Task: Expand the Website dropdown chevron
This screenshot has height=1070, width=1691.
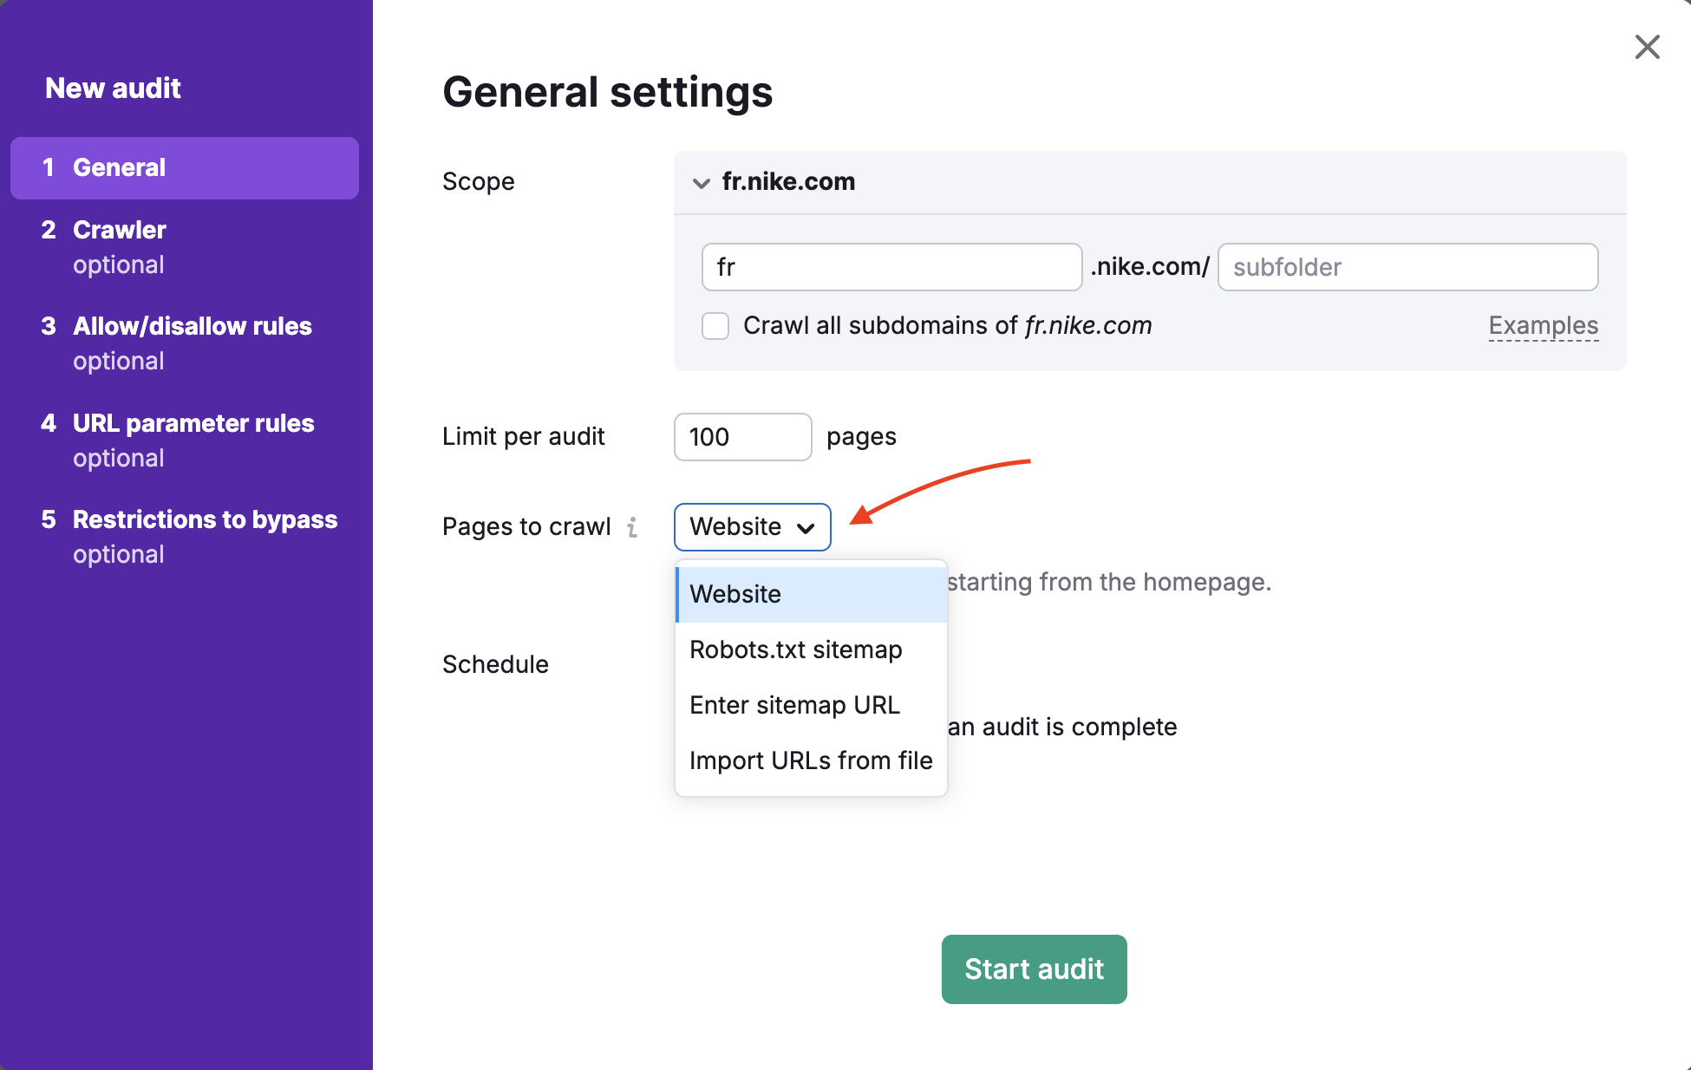Action: click(x=806, y=528)
